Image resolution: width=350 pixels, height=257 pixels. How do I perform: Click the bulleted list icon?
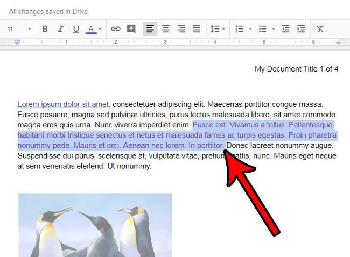(262, 29)
